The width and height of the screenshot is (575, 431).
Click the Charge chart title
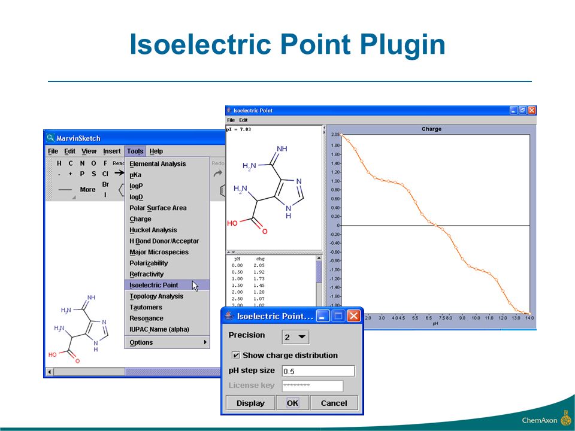pyautogui.click(x=431, y=129)
